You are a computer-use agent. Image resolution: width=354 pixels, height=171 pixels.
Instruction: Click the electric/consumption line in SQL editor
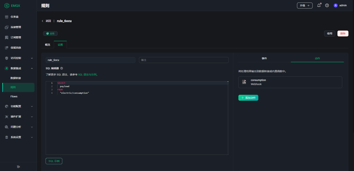pos(75,93)
